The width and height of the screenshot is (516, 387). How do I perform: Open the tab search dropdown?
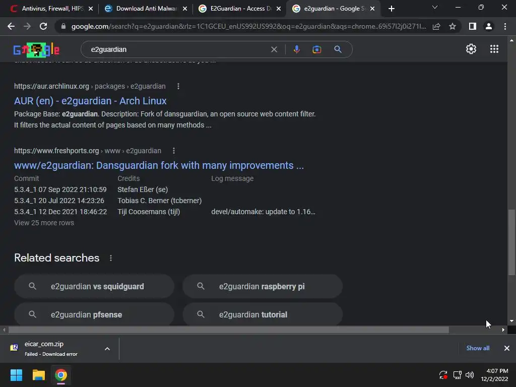[435, 7]
